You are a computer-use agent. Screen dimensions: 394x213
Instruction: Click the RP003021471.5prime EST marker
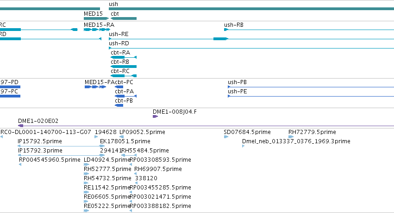(131, 201)
